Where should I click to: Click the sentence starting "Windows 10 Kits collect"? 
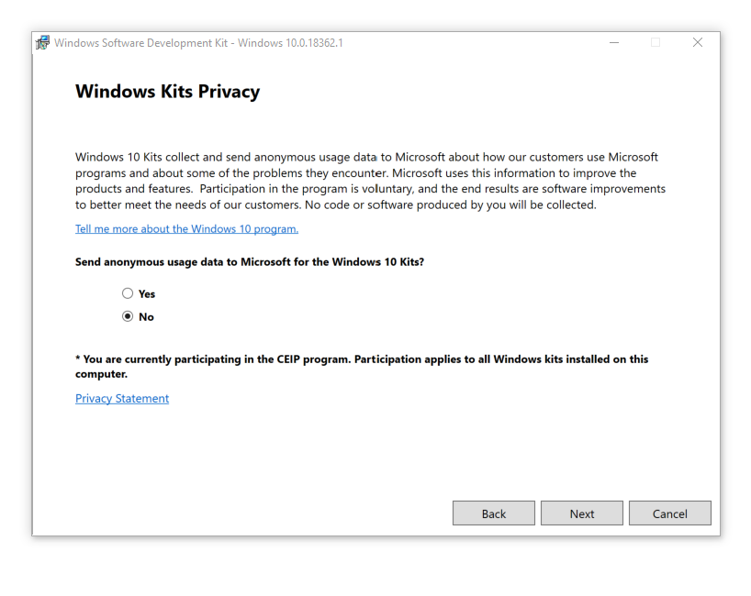point(230,157)
